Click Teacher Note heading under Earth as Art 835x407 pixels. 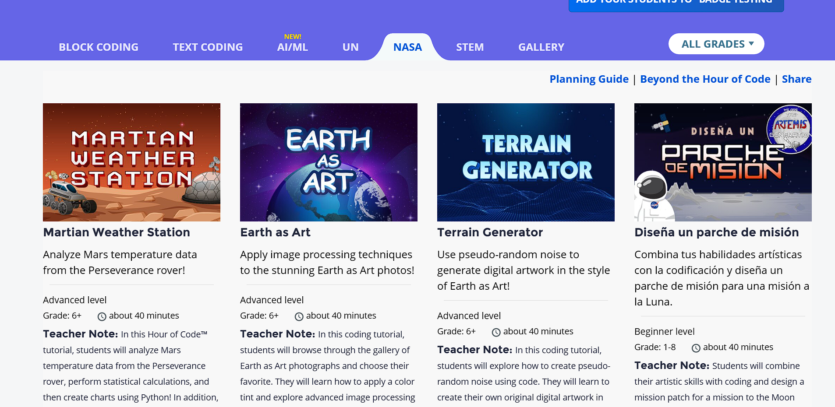pos(278,334)
